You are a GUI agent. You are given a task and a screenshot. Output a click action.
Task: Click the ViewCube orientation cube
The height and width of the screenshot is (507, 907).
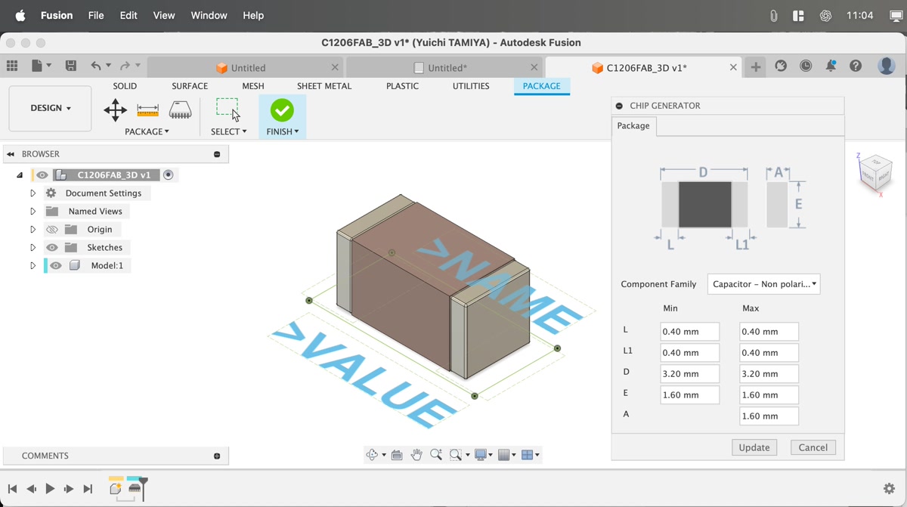(x=875, y=172)
